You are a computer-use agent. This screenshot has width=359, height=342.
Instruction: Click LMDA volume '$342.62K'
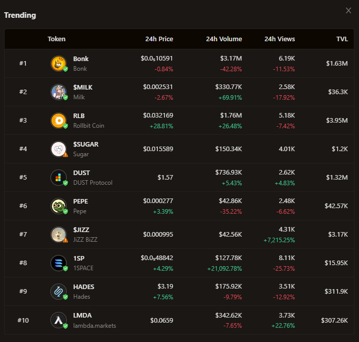click(x=229, y=315)
